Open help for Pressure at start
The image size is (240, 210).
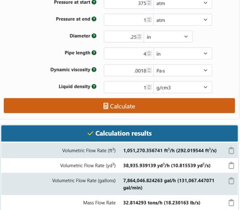(x=94, y=2)
